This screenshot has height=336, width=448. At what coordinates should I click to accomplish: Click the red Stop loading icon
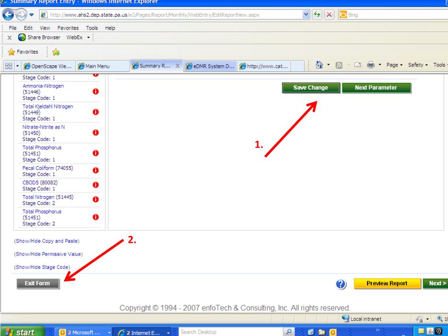(329, 14)
